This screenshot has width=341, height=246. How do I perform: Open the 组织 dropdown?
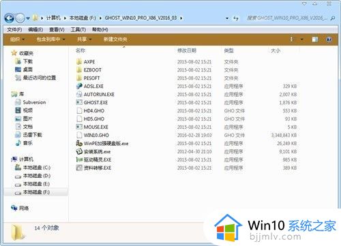coord(17,40)
